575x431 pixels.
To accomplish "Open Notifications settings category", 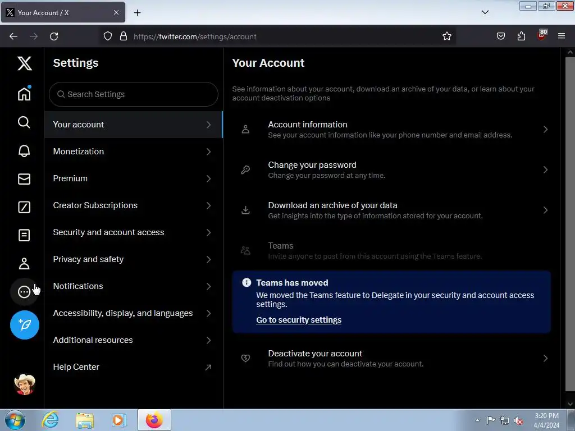I will (133, 286).
